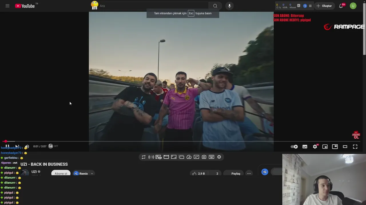Image resolution: width=366 pixels, height=205 pixels.
Task: Click the magnifier search button
Action: pyautogui.click(x=215, y=6)
